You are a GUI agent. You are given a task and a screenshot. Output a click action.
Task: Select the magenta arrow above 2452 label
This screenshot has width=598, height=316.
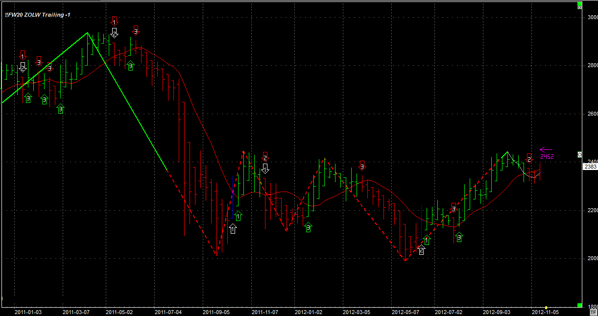546,150
